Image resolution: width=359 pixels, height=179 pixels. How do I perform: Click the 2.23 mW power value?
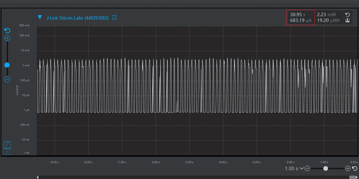[327, 15]
